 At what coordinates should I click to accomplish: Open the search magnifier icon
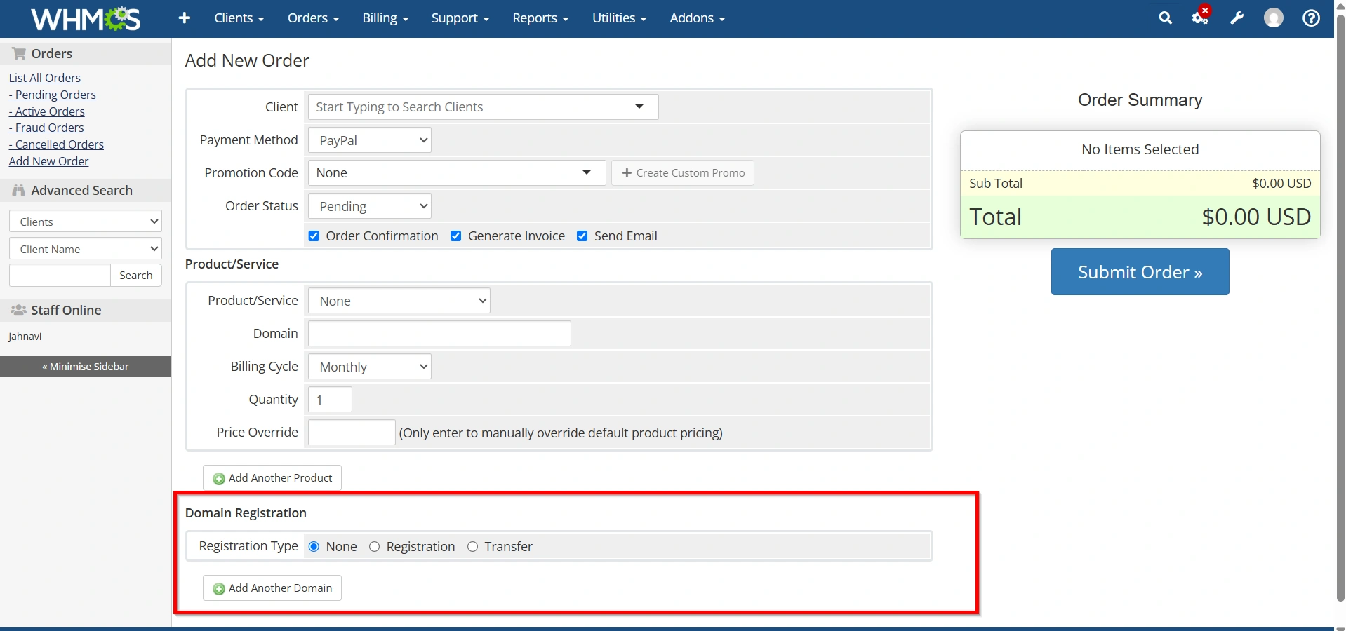point(1165,18)
